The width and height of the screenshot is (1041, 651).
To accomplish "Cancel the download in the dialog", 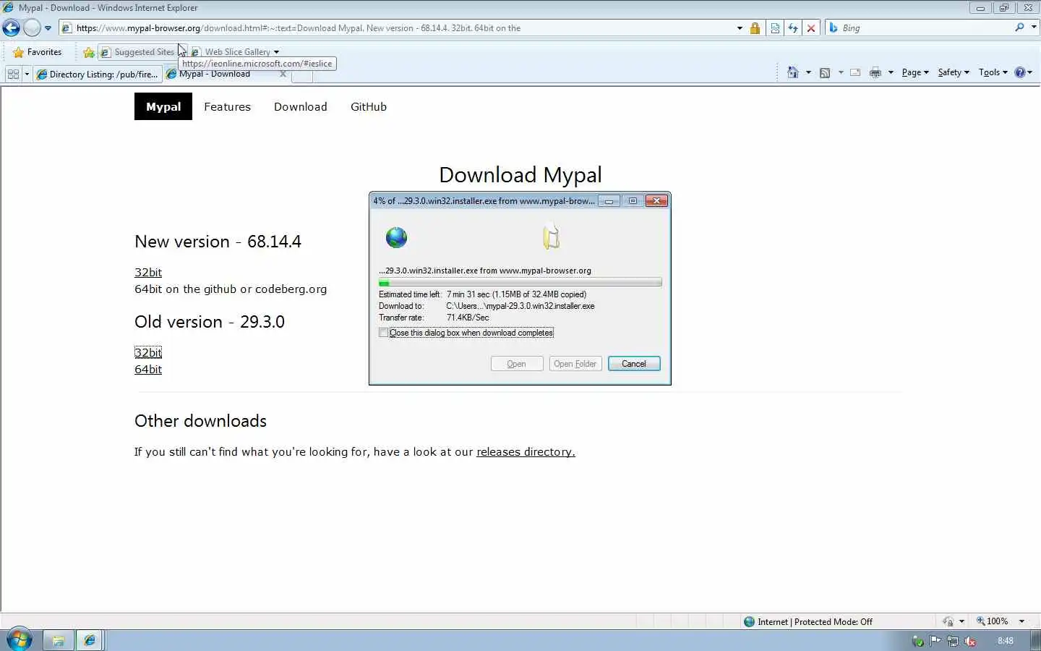I will [x=634, y=364].
